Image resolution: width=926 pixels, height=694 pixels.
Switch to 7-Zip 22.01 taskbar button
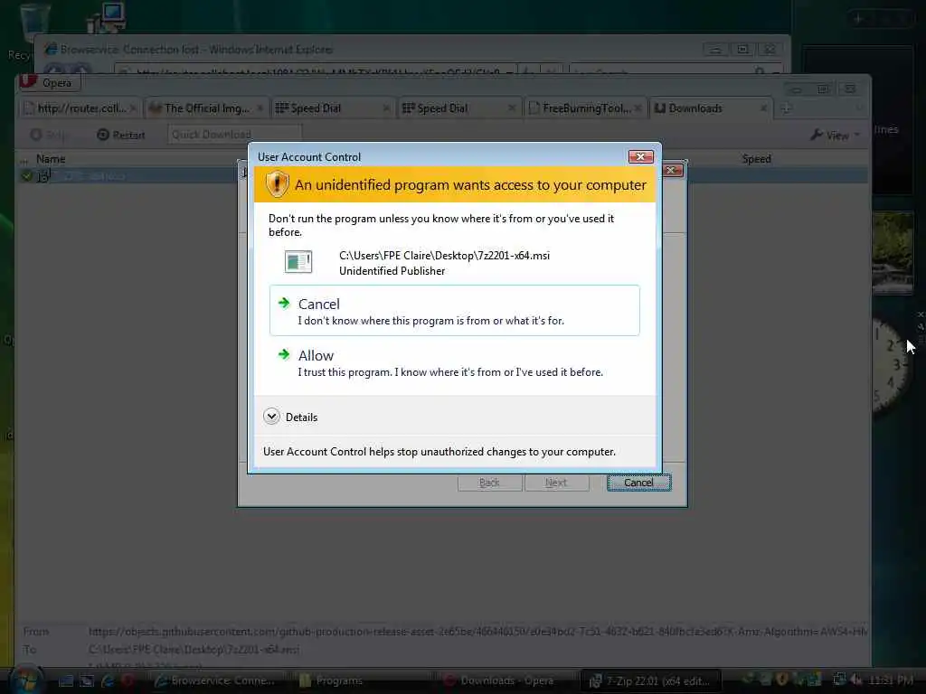click(x=650, y=680)
